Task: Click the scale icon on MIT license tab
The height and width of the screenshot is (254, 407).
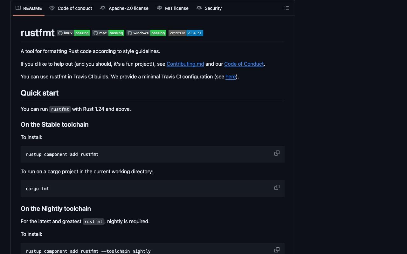Action: [x=160, y=8]
